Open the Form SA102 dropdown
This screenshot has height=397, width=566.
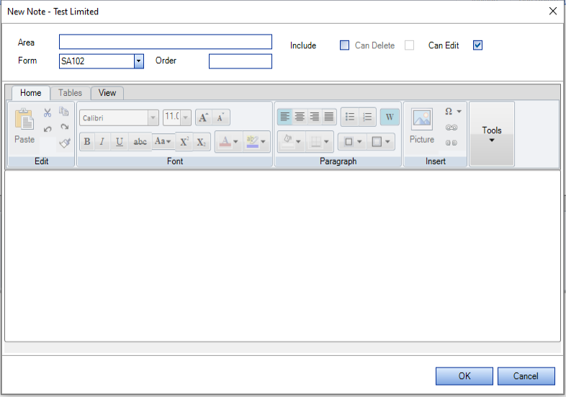coord(139,61)
